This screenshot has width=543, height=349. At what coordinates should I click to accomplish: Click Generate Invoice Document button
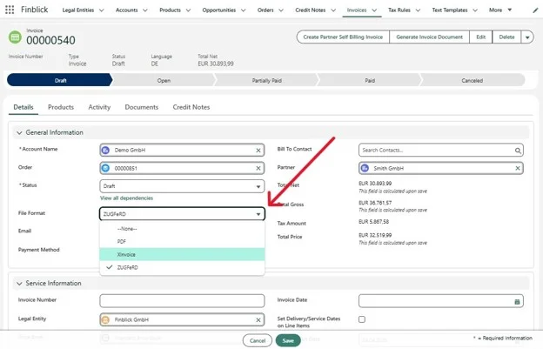(x=429, y=37)
